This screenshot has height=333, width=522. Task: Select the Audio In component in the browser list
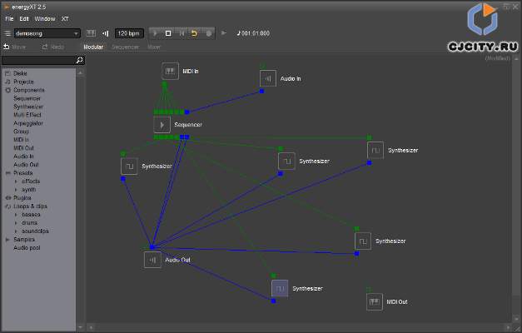click(23, 157)
